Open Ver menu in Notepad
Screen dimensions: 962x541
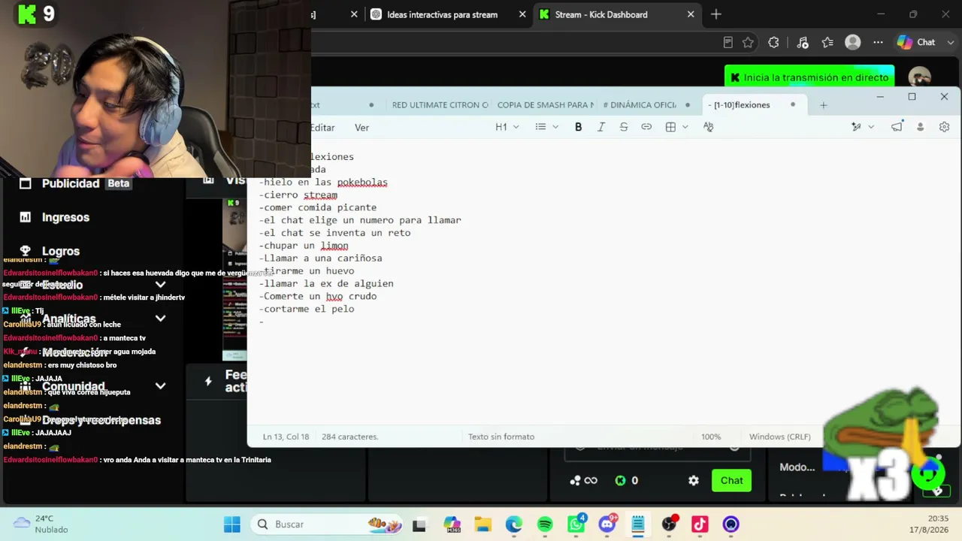[x=362, y=128]
